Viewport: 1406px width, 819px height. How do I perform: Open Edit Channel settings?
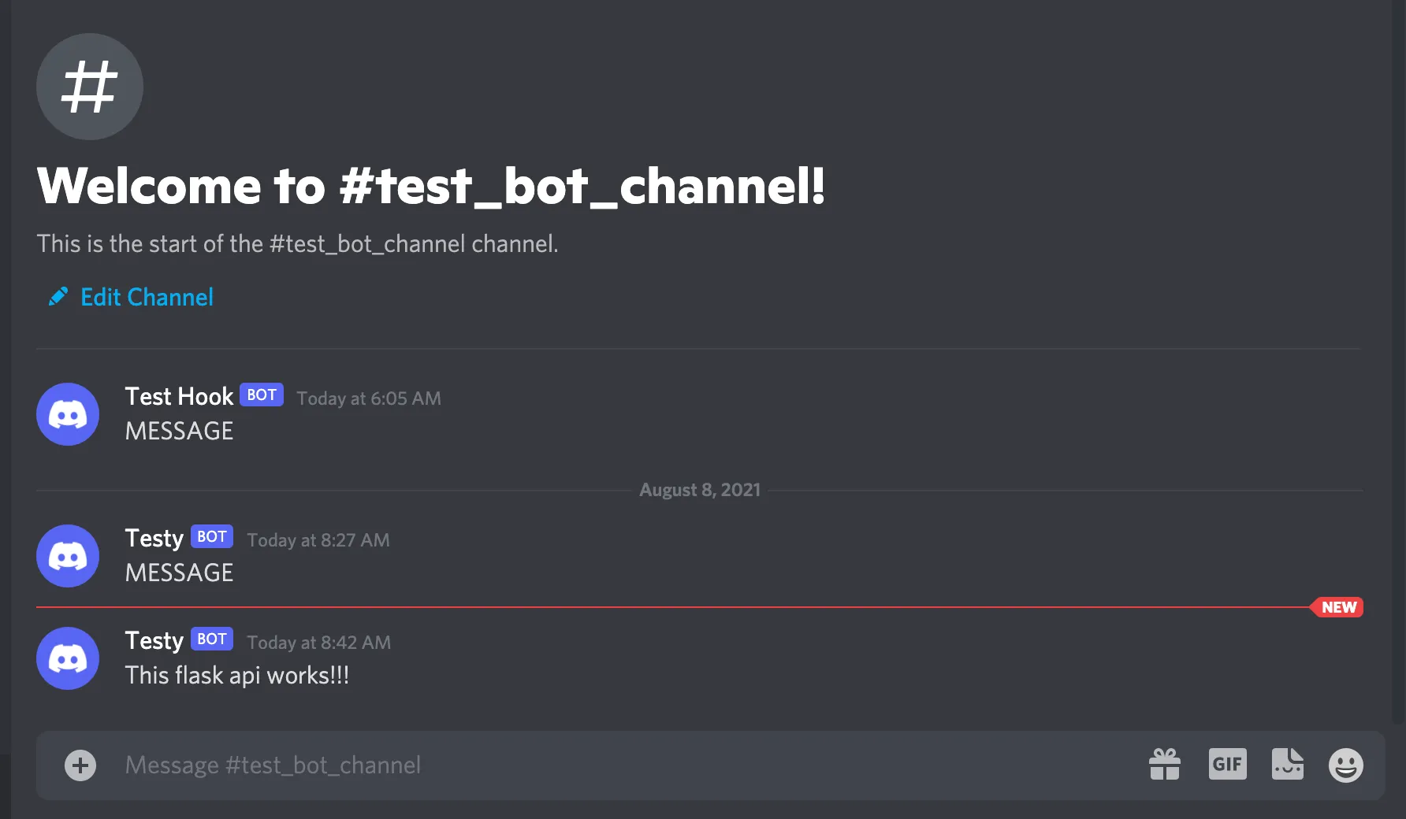click(146, 297)
